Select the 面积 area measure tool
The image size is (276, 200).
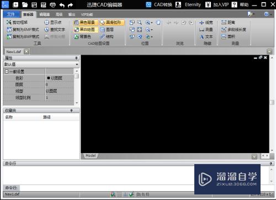228,36
